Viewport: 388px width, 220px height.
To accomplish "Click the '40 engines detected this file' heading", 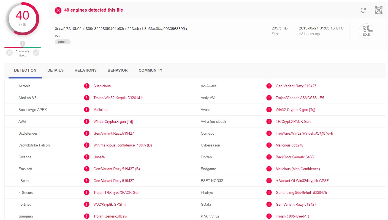I will tap(94, 10).
